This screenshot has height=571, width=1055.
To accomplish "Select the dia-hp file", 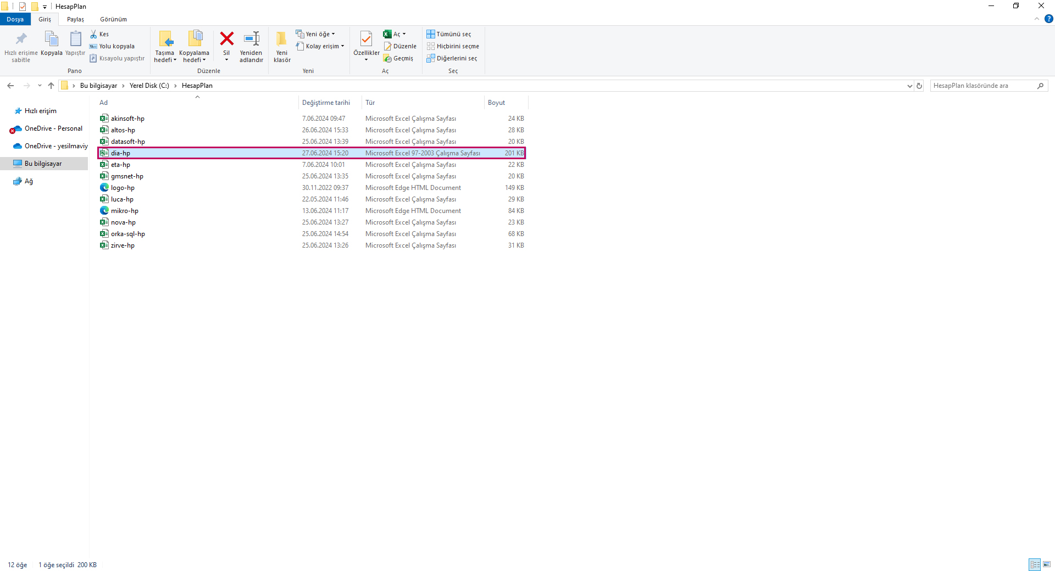I will click(312, 153).
